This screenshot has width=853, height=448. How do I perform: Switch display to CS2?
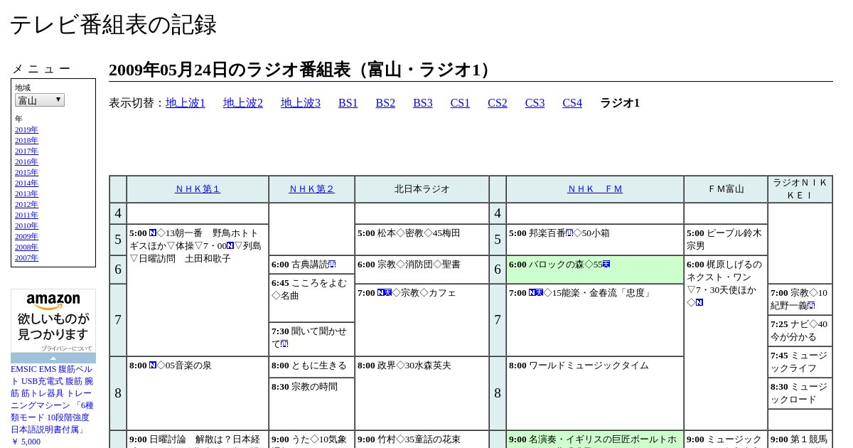498,103
